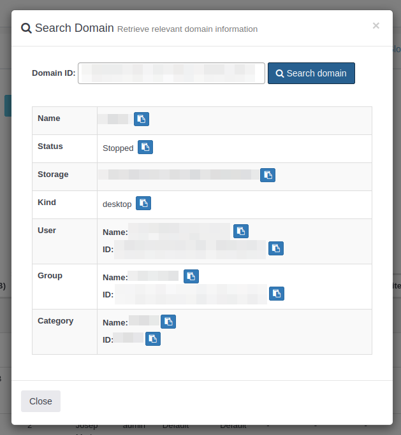Copy the User name value
This screenshot has width=401, height=435.
coord(240,231)
